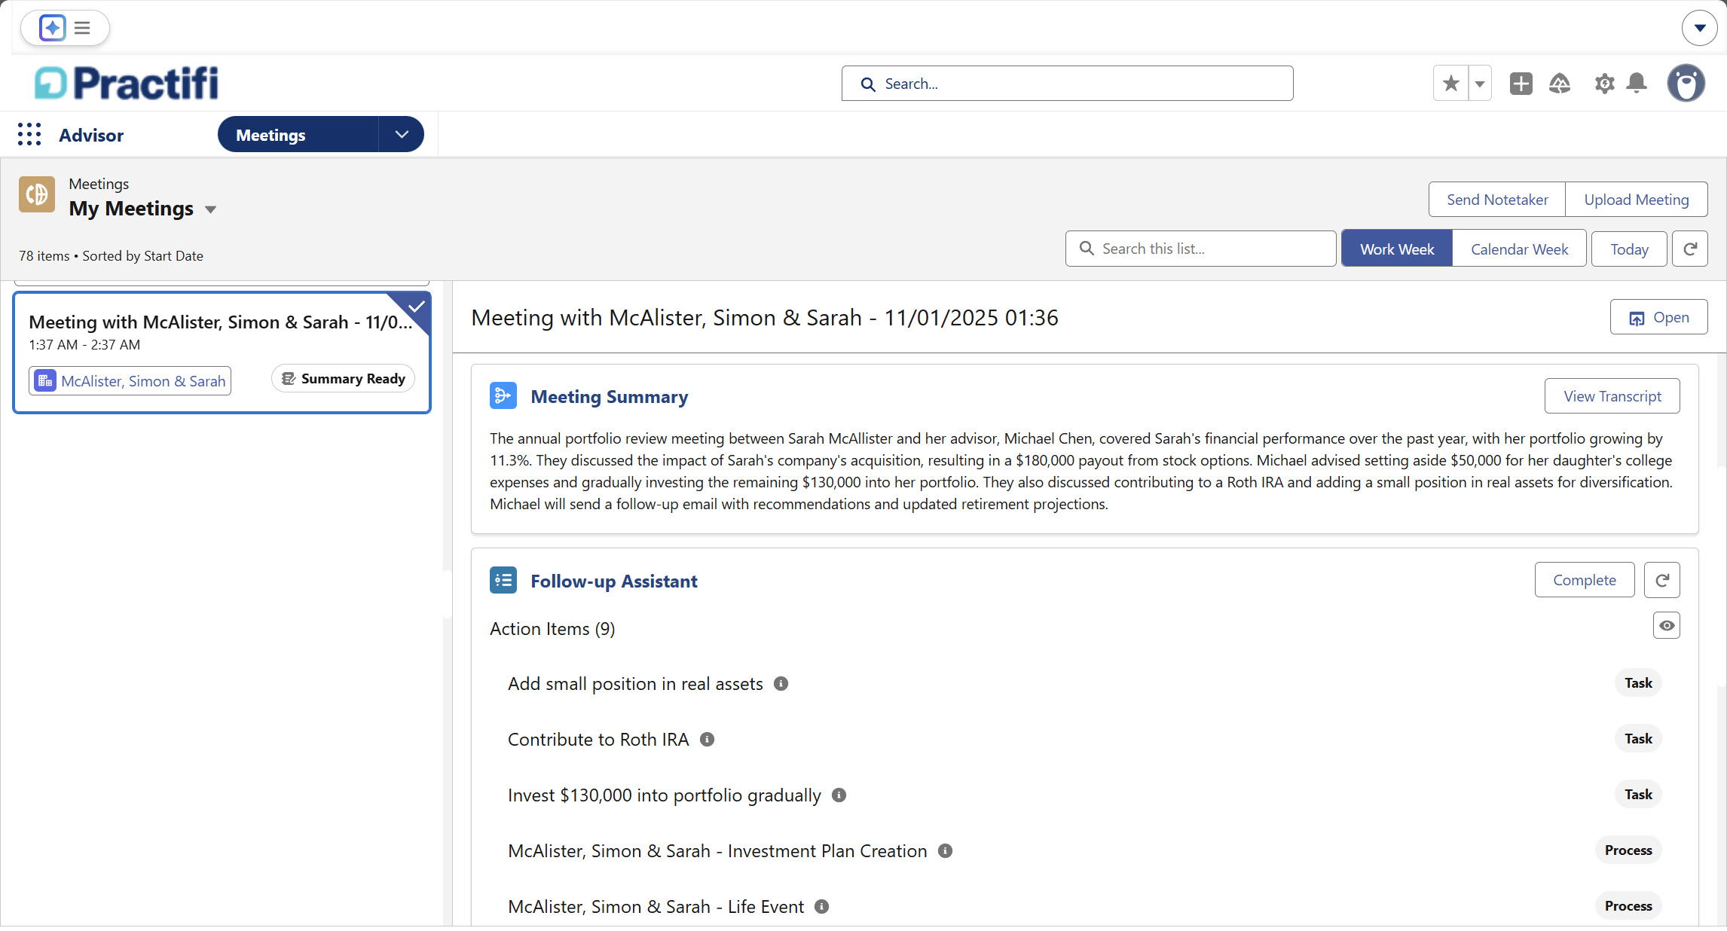Click the account building icon on meeting card
1727x931 pixels.
tap(45, 381)
